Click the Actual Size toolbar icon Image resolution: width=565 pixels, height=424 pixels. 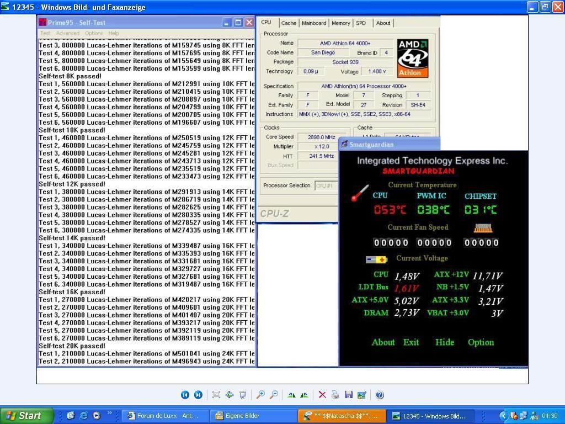click(230, 395)
